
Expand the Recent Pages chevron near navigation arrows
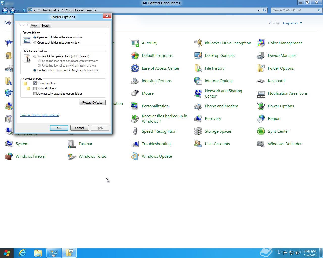pyautogui.click(x=17, y=11)
